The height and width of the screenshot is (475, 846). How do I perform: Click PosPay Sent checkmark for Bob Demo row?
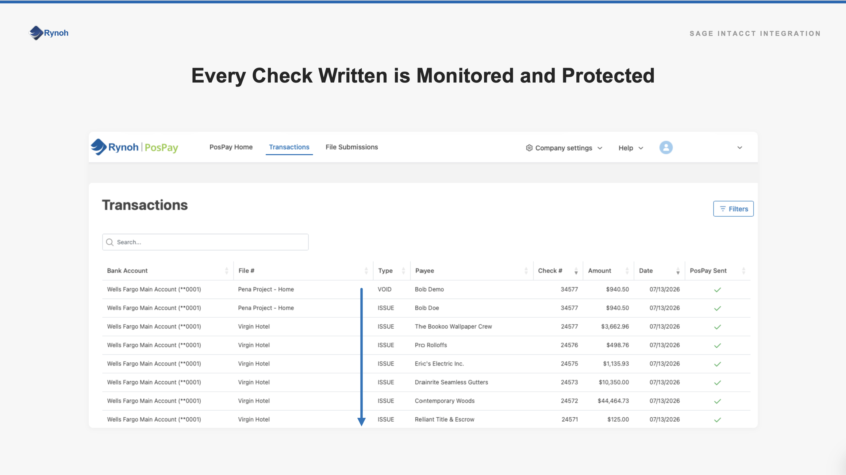pyautogui.click(x=717, y=290)
